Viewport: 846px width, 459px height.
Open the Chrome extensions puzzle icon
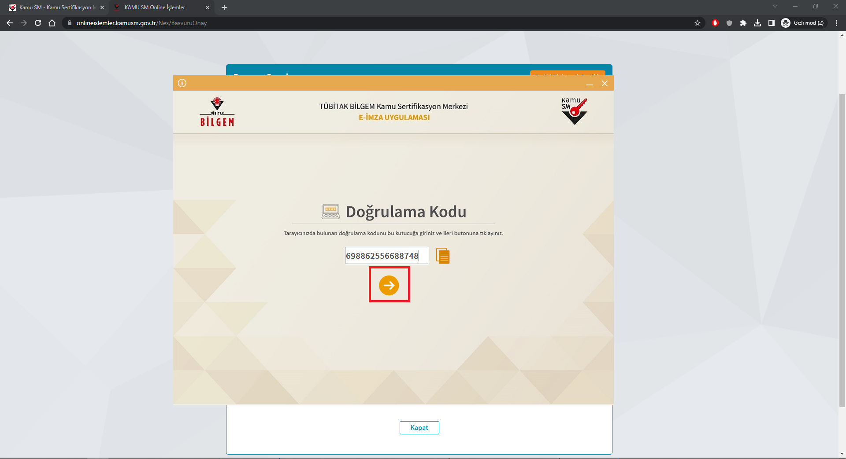[743, 23]
